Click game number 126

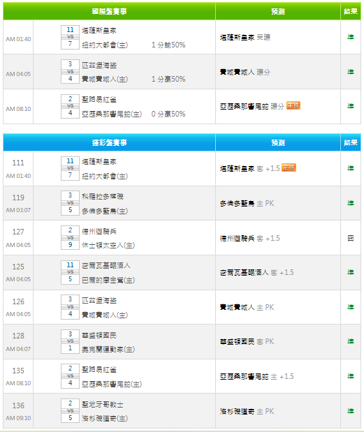(x=18, y=301)
